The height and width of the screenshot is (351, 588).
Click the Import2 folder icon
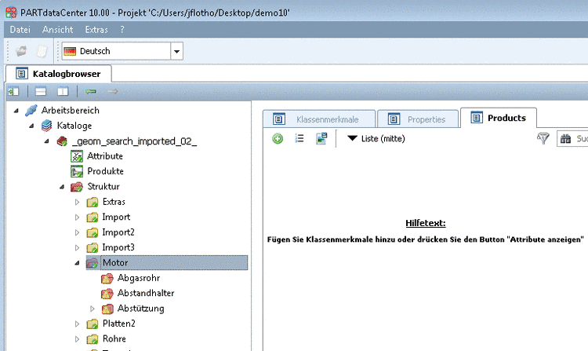93,232
